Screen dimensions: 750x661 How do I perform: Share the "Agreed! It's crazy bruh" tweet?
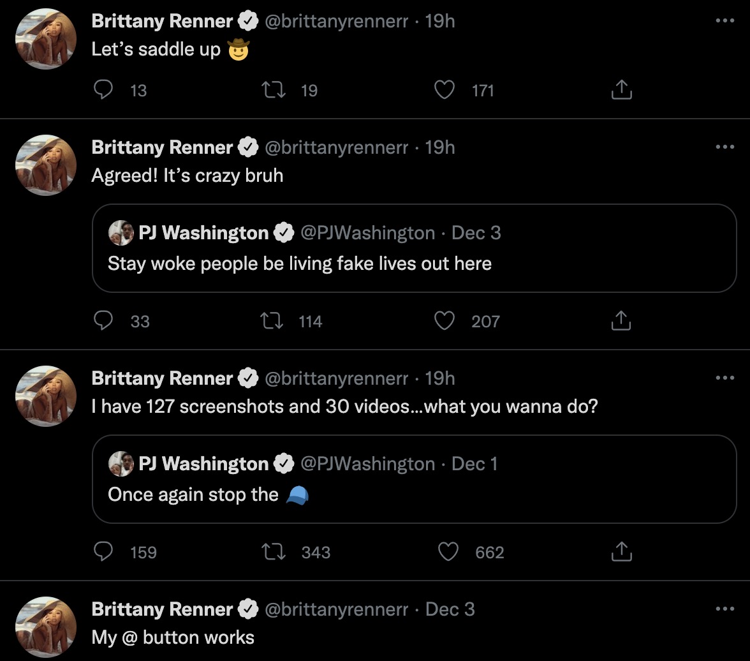click(x=621, y=321)
